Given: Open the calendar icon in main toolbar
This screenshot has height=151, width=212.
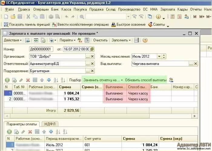Looking at the screenshot, I should [179, 17].
